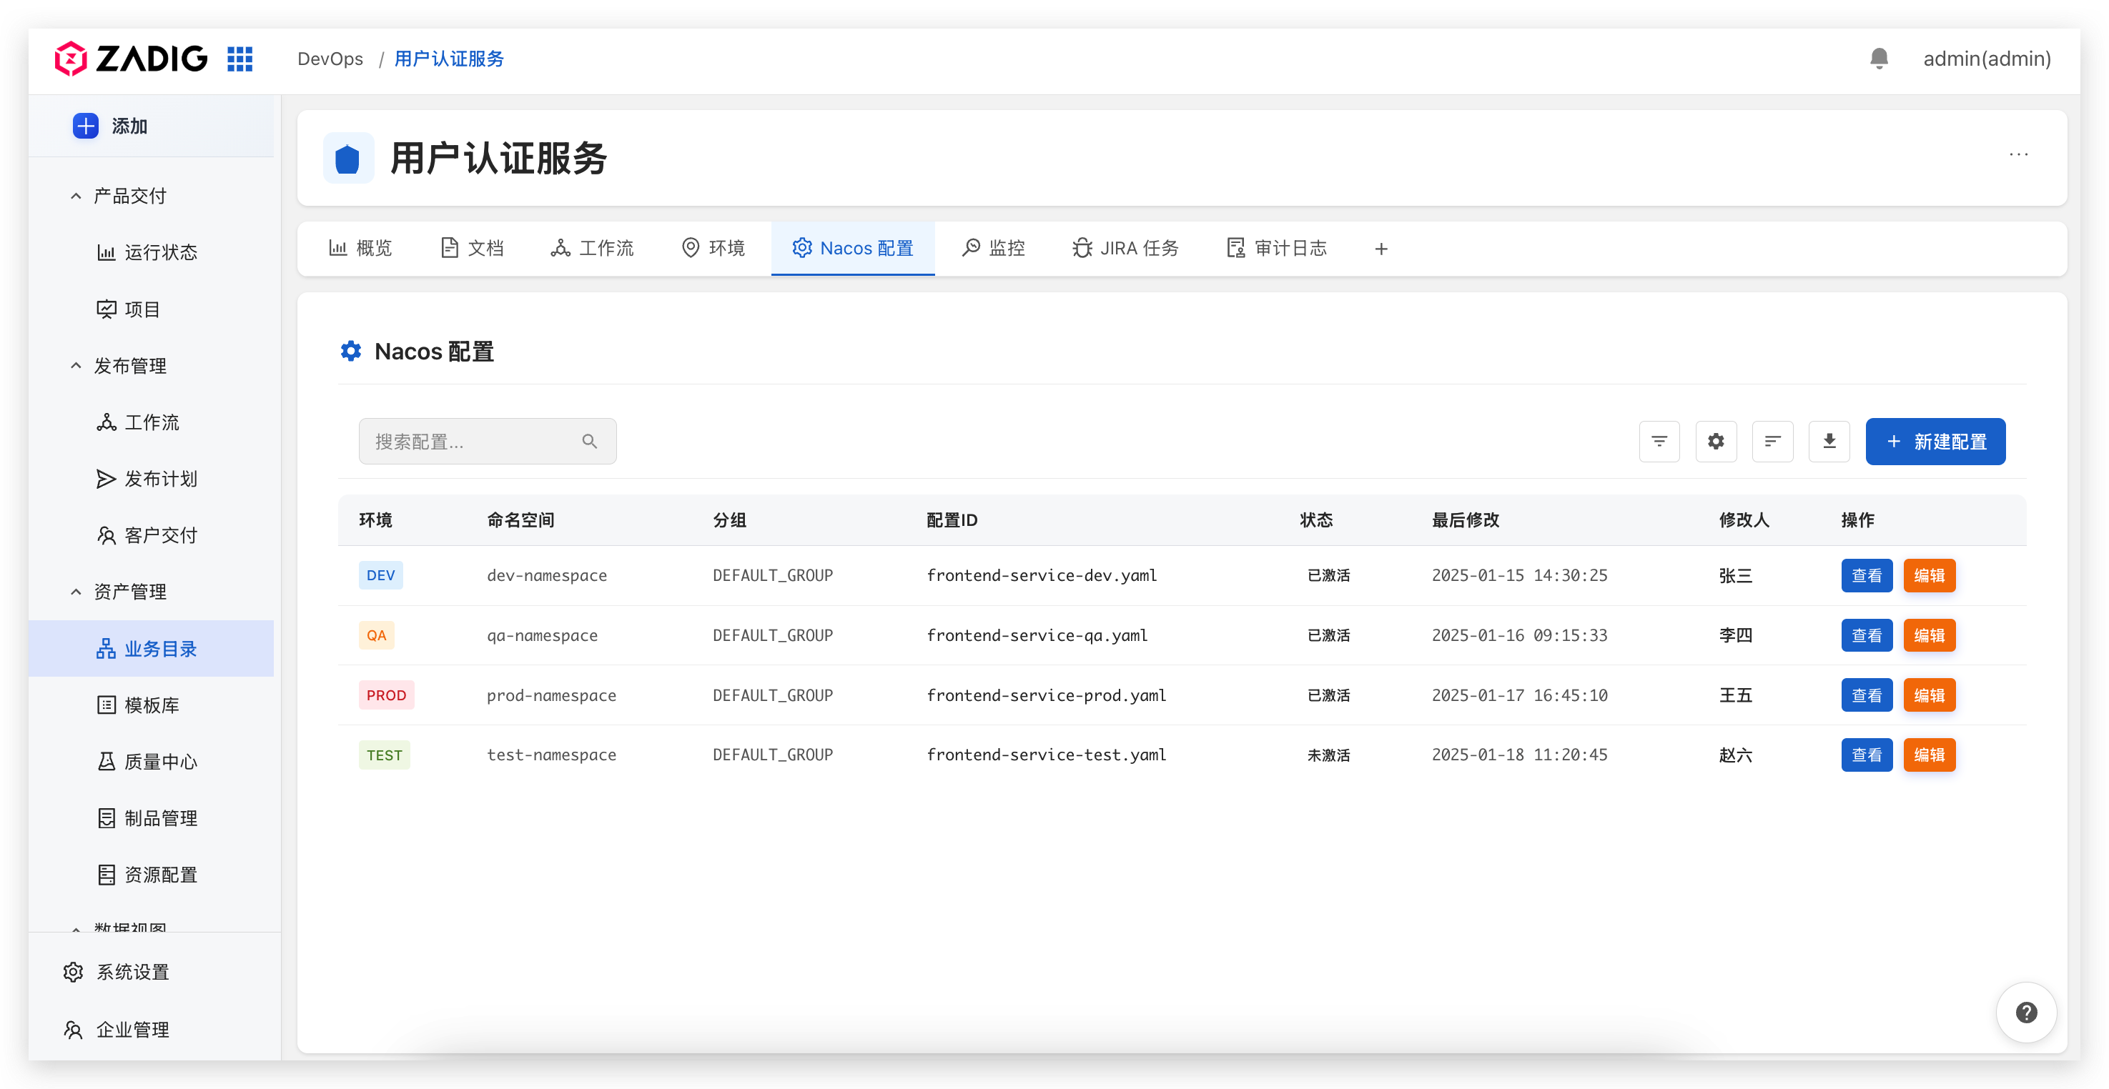Click the download icon to export configurations
This screenshot has width=2109, height=1089.
[1829, 441]
